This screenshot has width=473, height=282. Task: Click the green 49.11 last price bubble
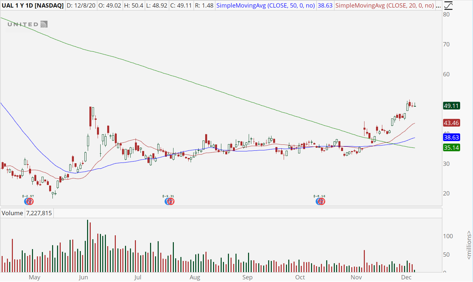click(x=451, y=106)
